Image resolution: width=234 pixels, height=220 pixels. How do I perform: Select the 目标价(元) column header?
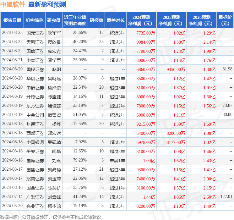point(225,20)
